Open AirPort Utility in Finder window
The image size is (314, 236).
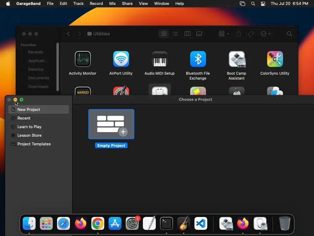coord(121,59)
